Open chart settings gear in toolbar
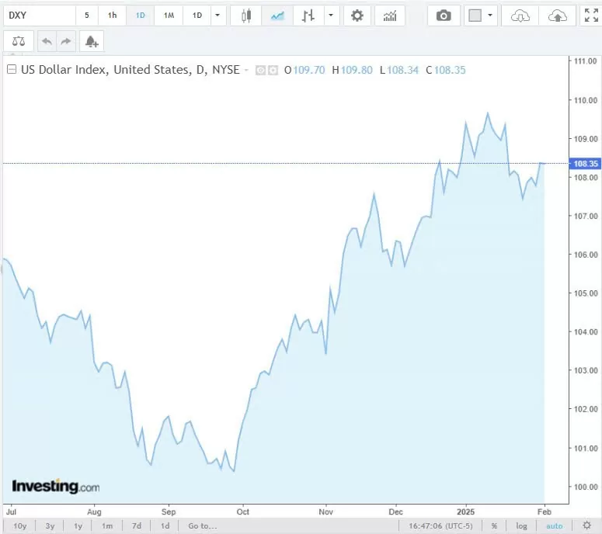Image resolution: width=602 pixels, height=534 pixels. pyautogui.click(x=357, y=16)
